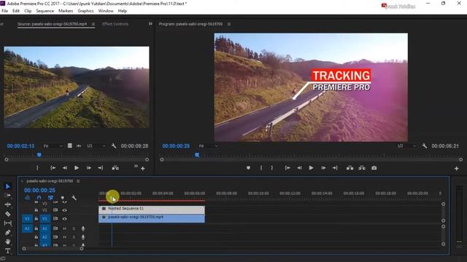Toggle V1 source patching button
The image size is (467, 262).
pos(27,219)
